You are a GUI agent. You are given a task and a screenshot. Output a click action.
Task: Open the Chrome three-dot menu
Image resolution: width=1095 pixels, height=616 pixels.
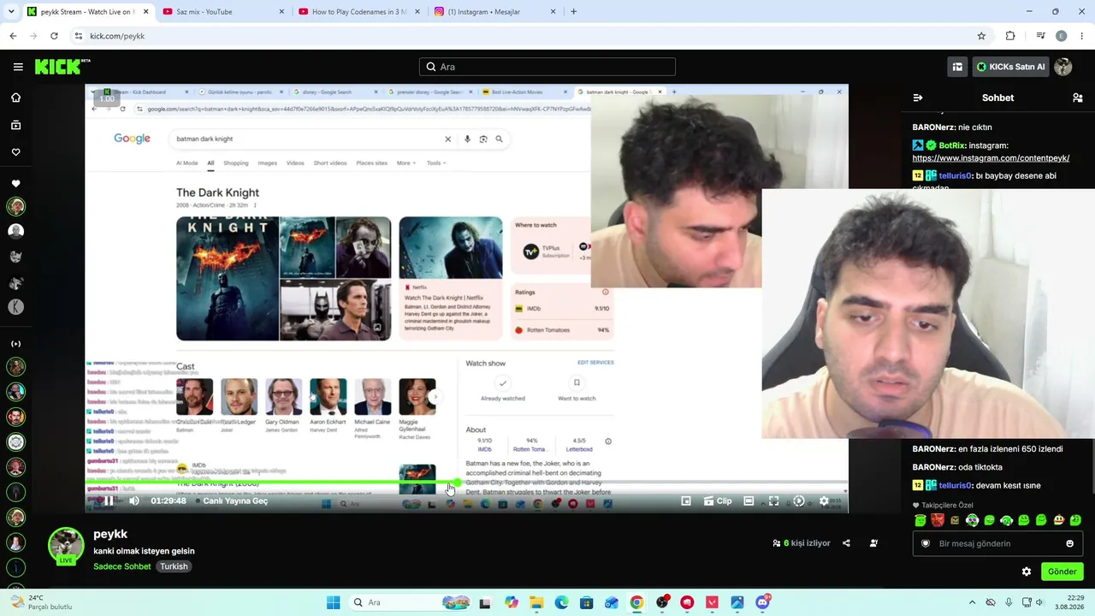1082,36
